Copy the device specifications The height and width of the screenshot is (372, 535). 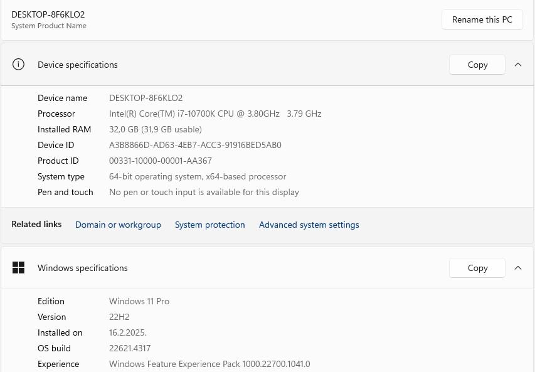pyautogui.click(x=477, y=65)
